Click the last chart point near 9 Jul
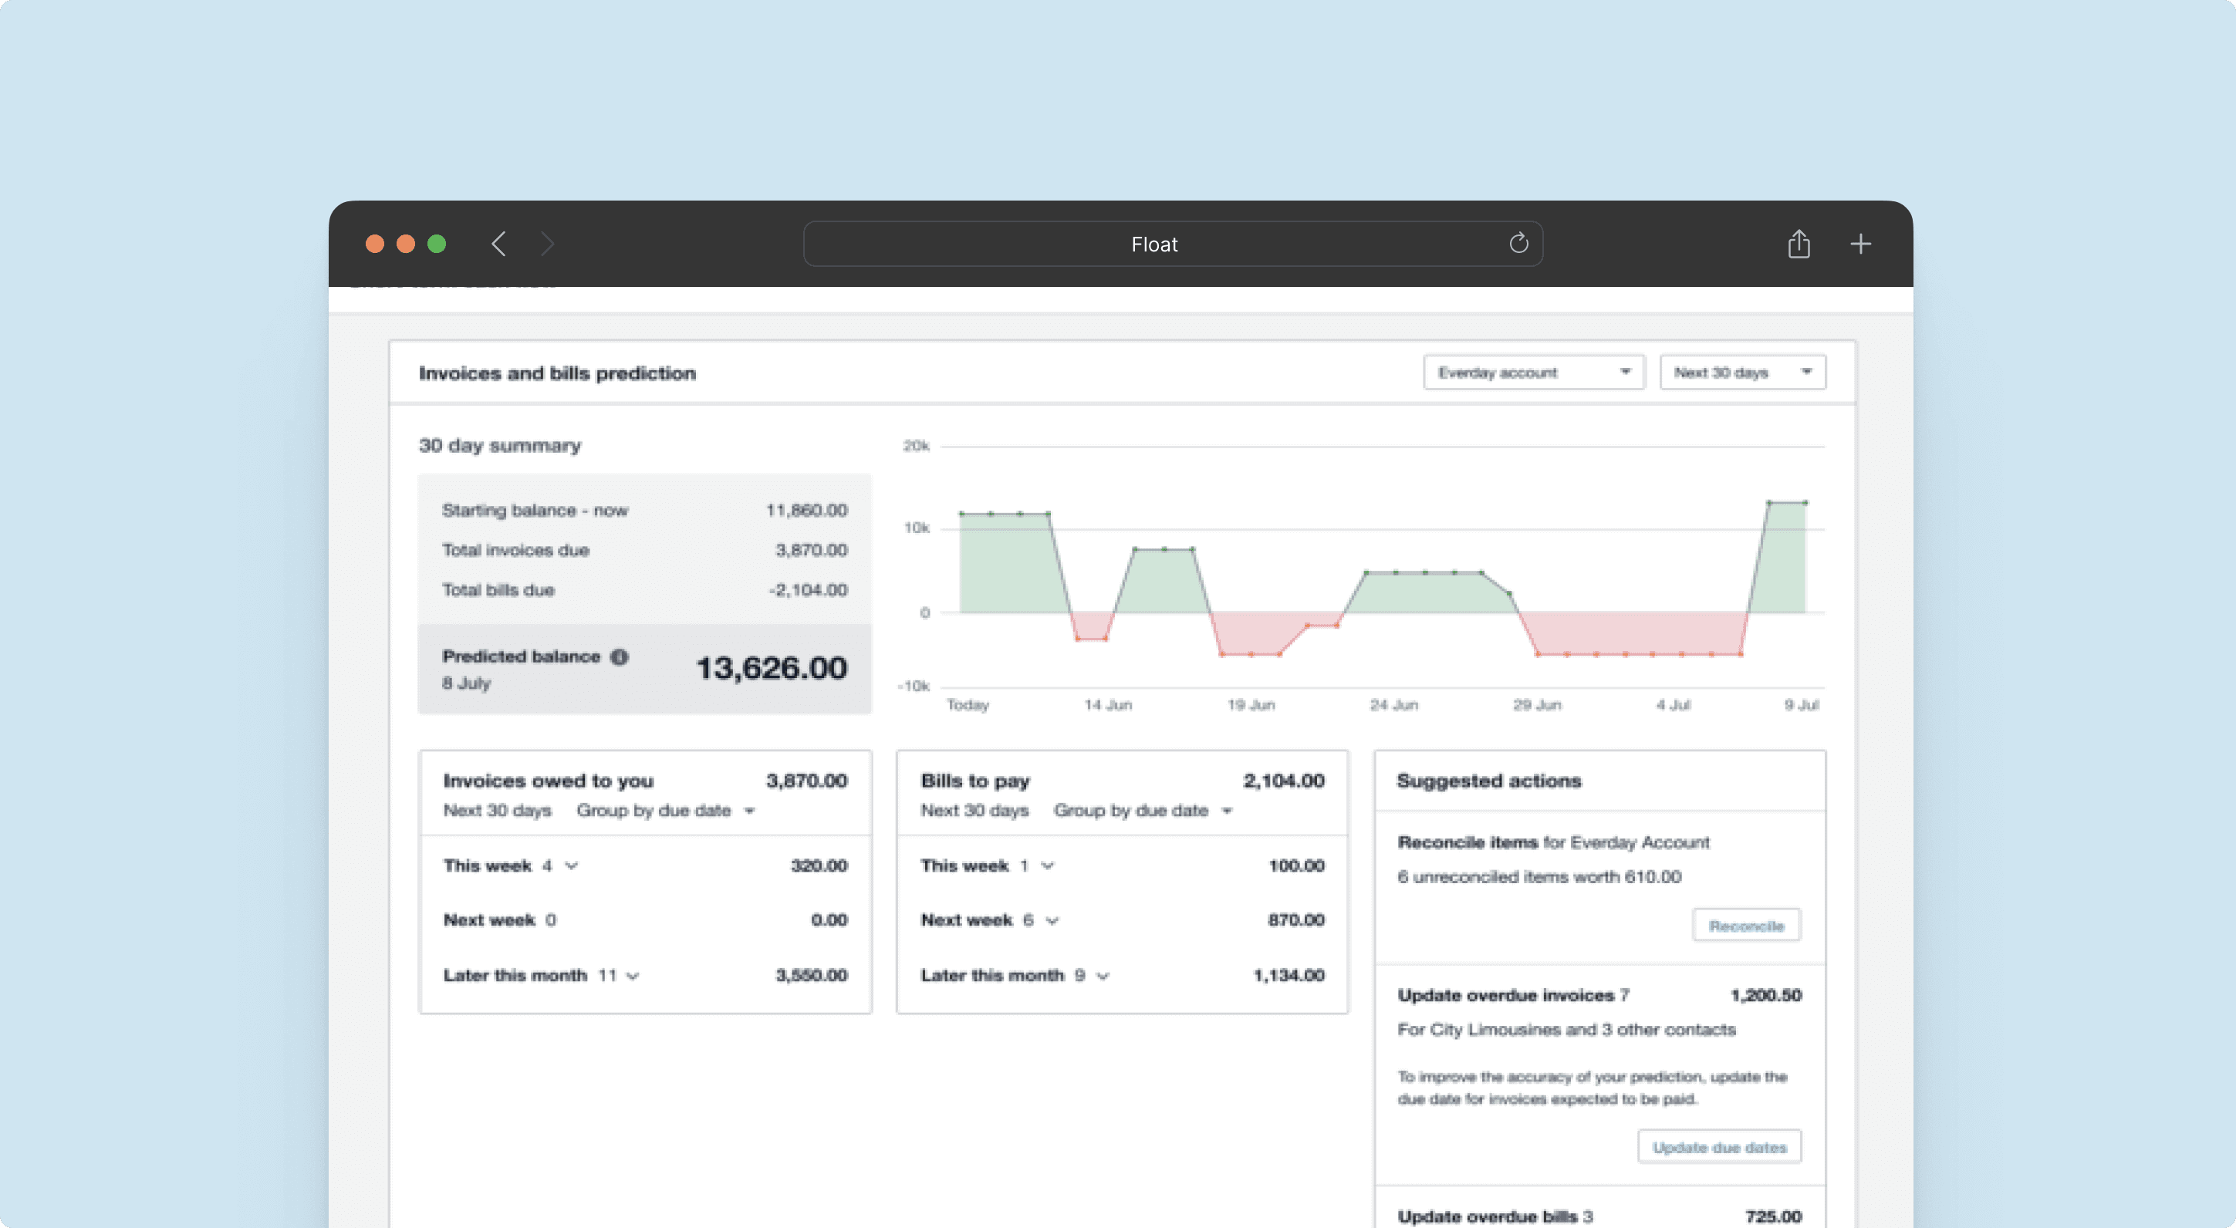This screenshot has width=2236, height=1228. [x=1805, y=502]
